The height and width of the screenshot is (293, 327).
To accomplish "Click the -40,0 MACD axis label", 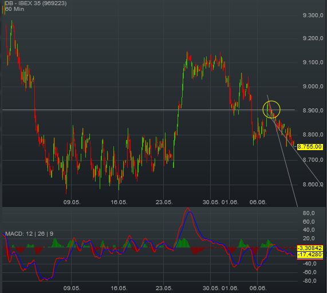I will pos(309,264).
